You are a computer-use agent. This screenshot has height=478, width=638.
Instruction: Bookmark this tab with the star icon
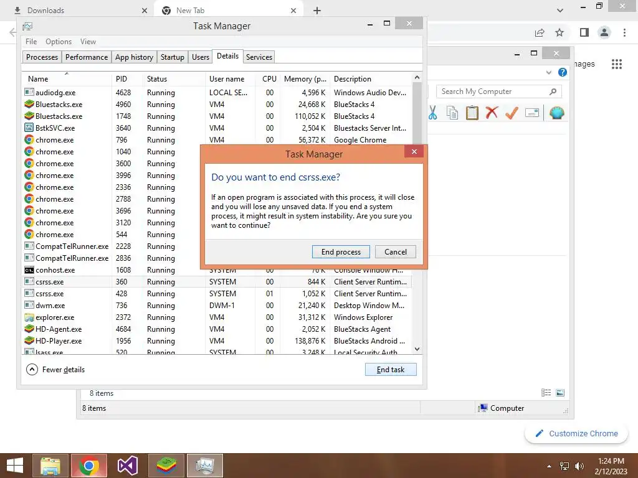pyautogui.click(x=559, y=32)
